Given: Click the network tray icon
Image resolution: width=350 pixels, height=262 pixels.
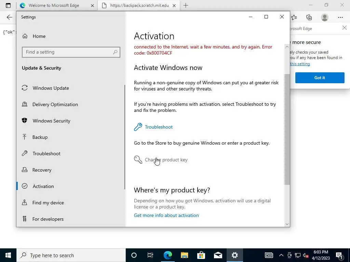Looking at the screenshot, I should pos(298,255).
